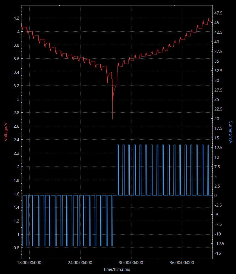Click the 47.5 current axis label
The width and height of the screenshot is (236, 274).
click(x=218, y=13)
